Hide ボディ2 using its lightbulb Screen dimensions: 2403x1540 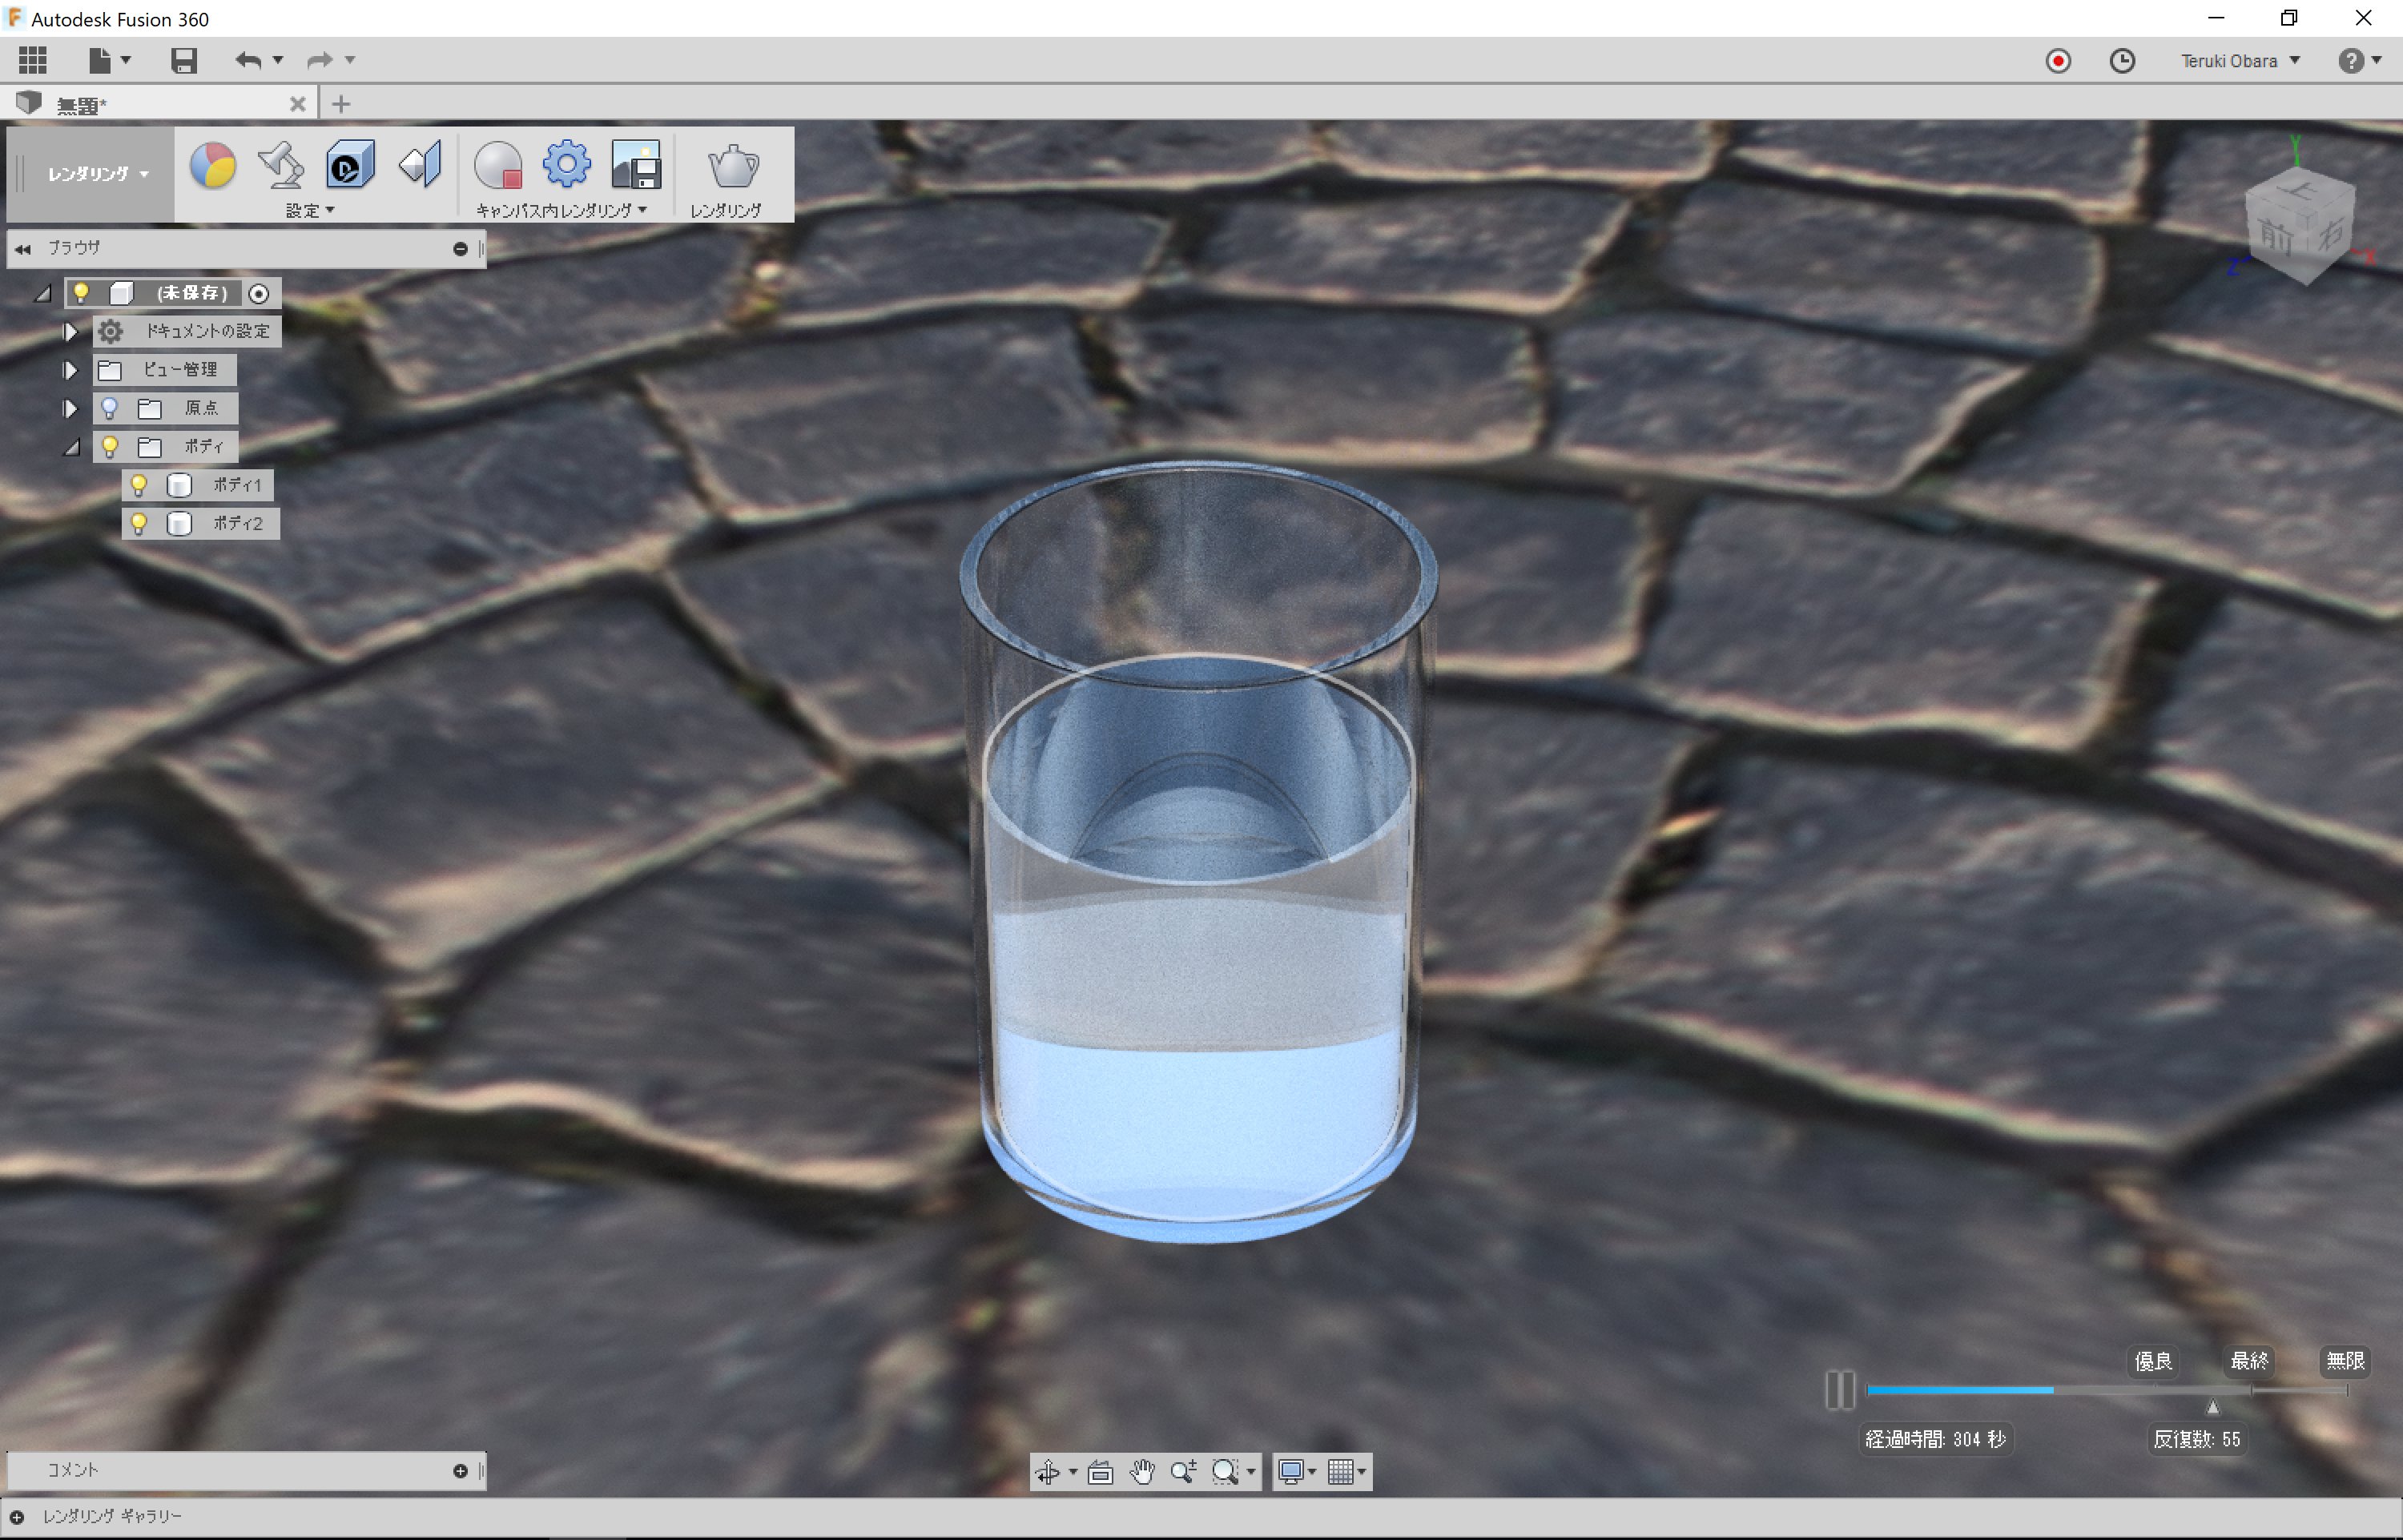[x=139, y=523]
